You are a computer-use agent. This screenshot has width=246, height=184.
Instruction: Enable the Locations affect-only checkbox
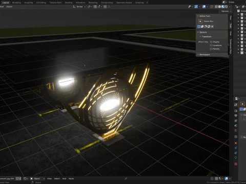(211, 45)
